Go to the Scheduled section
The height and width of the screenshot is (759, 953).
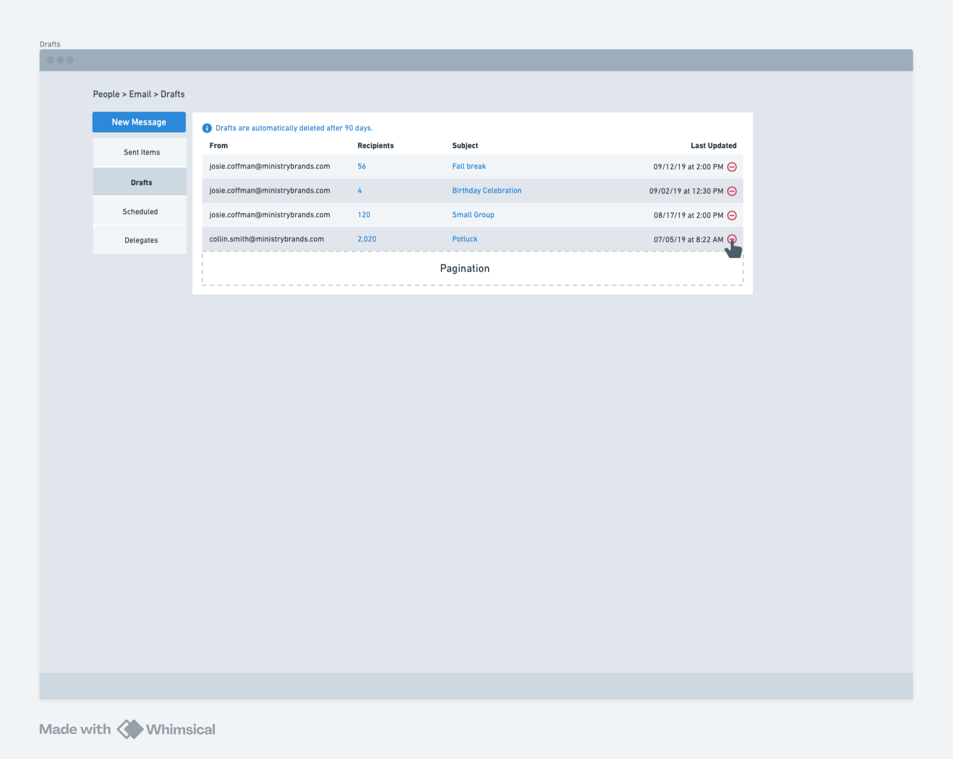140,211
